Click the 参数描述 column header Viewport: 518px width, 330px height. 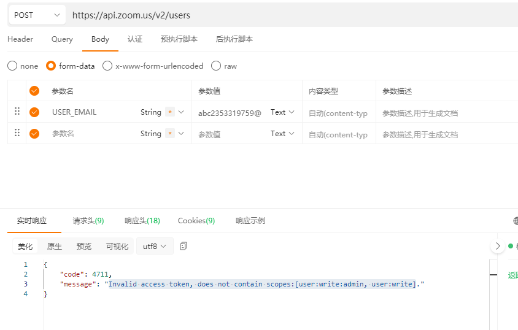pyautogui.click(x=397, y=91)
